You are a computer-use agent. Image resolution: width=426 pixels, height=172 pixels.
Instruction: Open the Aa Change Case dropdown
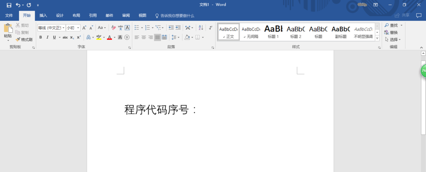pos(102,28)
